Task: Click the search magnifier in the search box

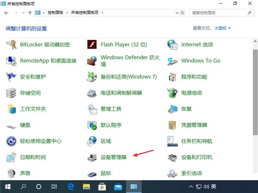Action: [x=249, y=13]
